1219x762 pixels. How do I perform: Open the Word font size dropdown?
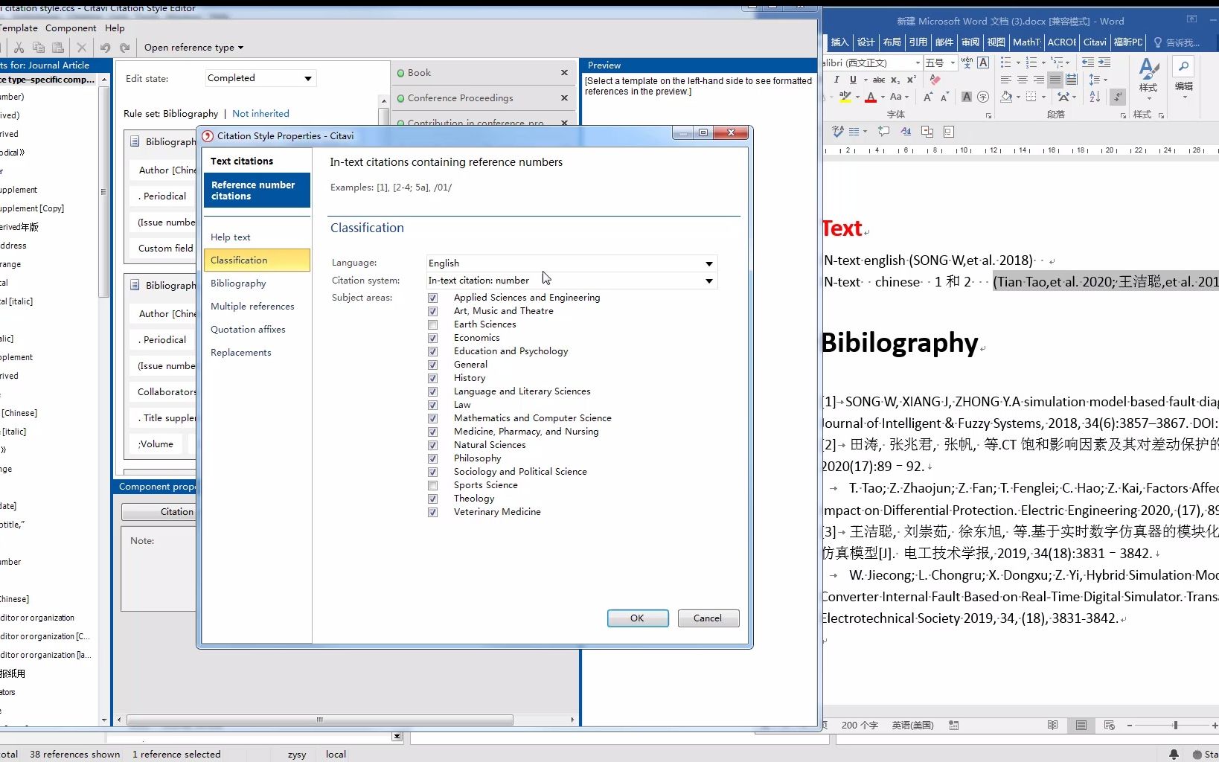tap(953, 63)
